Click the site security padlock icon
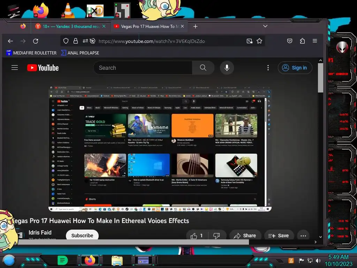This screenshot has height=268, width=357. [x=76, y=41]
